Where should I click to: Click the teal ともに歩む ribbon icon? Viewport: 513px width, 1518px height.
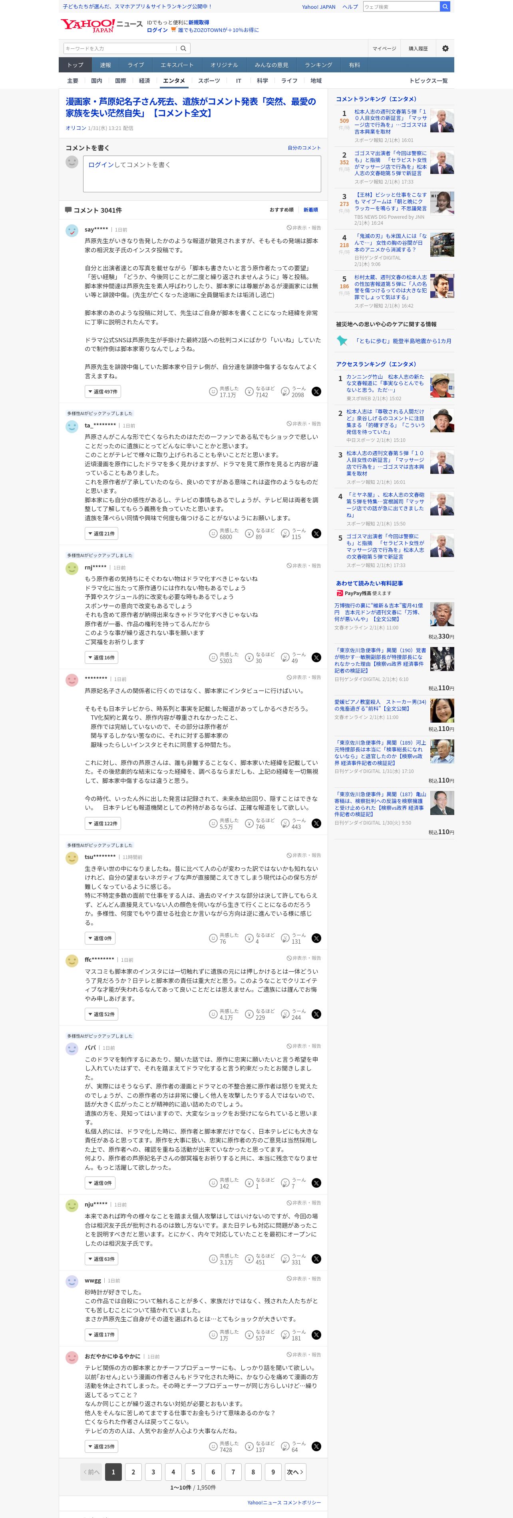click(342, 341)
